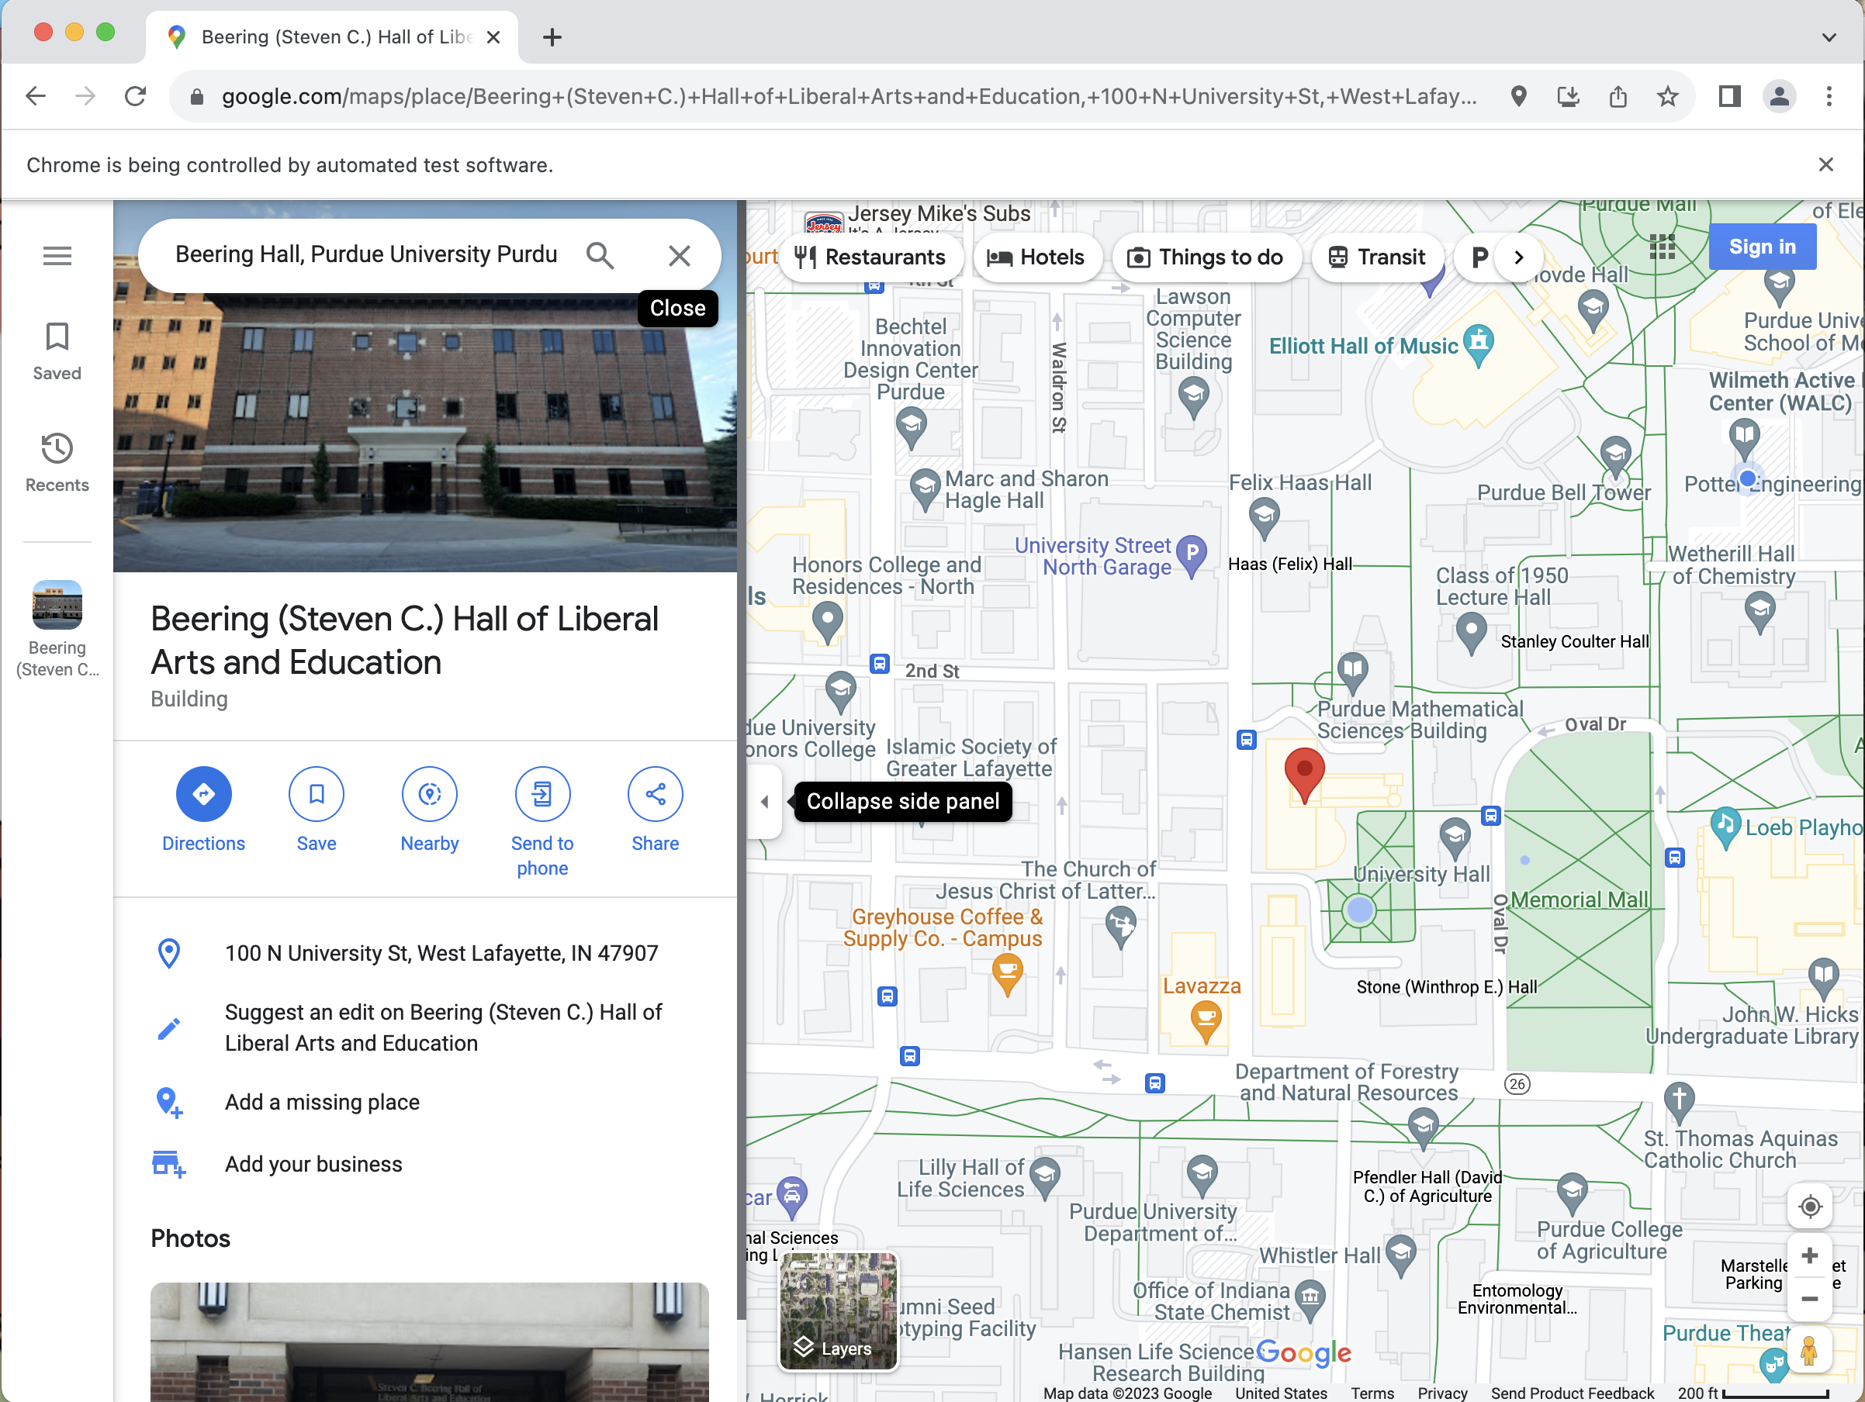Select the Transit category chip
Viewport: 1865px width, 1402px height.
(x=1376, y=257)
